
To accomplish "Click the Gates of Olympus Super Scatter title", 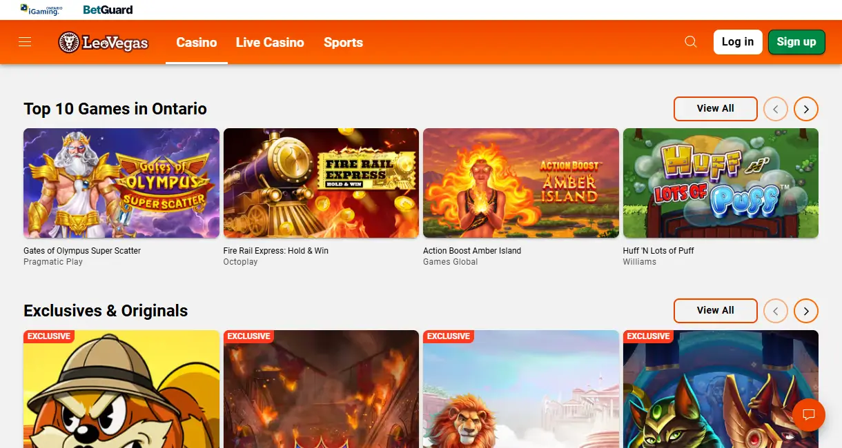I will click(82, 251).
